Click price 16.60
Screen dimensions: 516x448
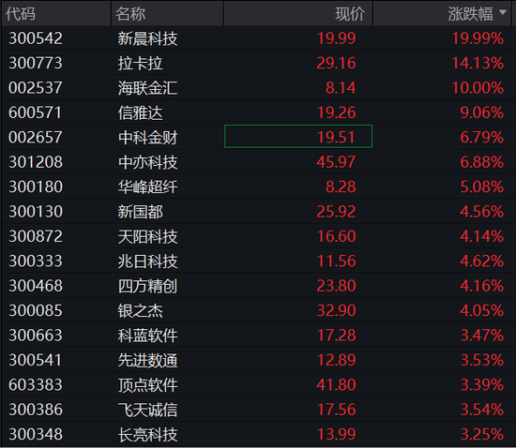336,236
